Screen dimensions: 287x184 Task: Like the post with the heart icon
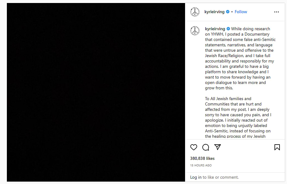194,147
